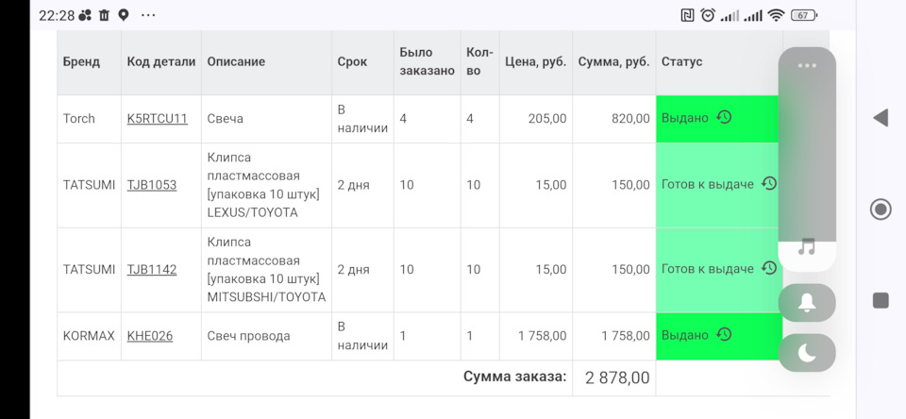The height and width of the screenshot is (419, 906).
Task: Open part code link KHE026
Action: point(150,336)
